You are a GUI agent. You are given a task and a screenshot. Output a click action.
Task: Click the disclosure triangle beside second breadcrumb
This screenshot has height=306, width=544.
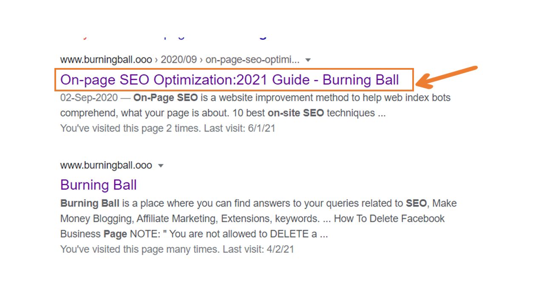[x=161, y=165]
